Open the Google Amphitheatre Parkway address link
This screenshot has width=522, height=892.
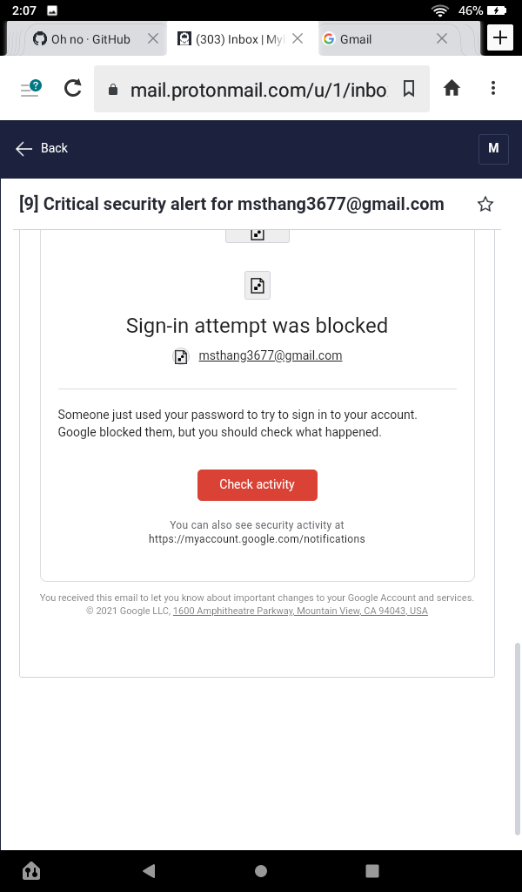point(300,612)
